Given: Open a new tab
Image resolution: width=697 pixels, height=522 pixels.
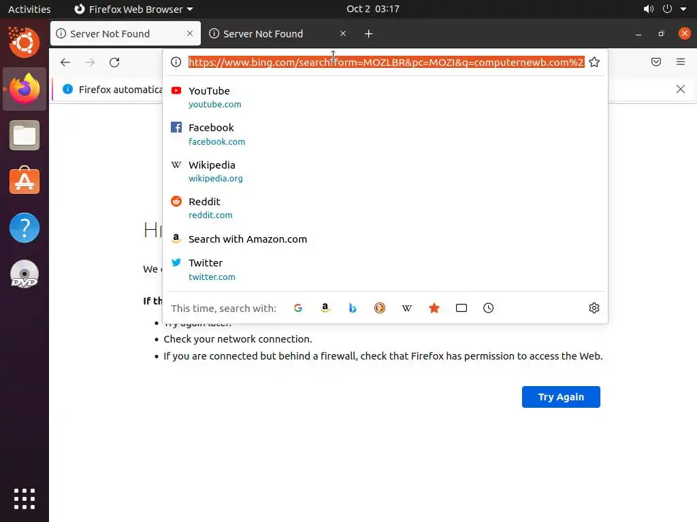Looking at the screenshot, I should coord(368,34).
